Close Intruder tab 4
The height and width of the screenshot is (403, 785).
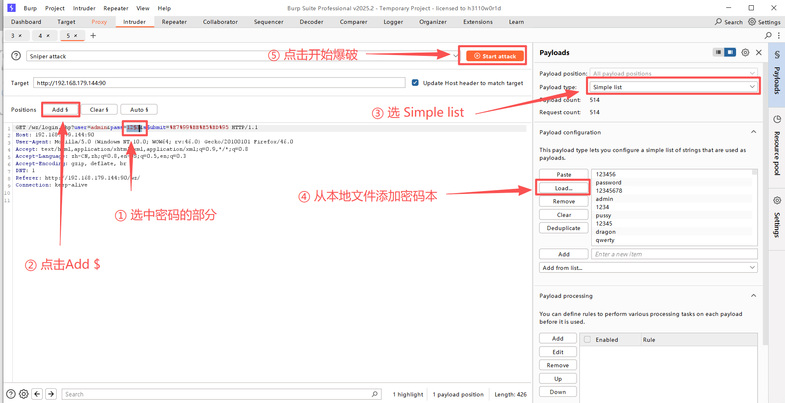click(48, 36)
